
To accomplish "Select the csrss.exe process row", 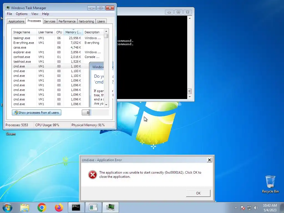I will (x=58, y=47).
